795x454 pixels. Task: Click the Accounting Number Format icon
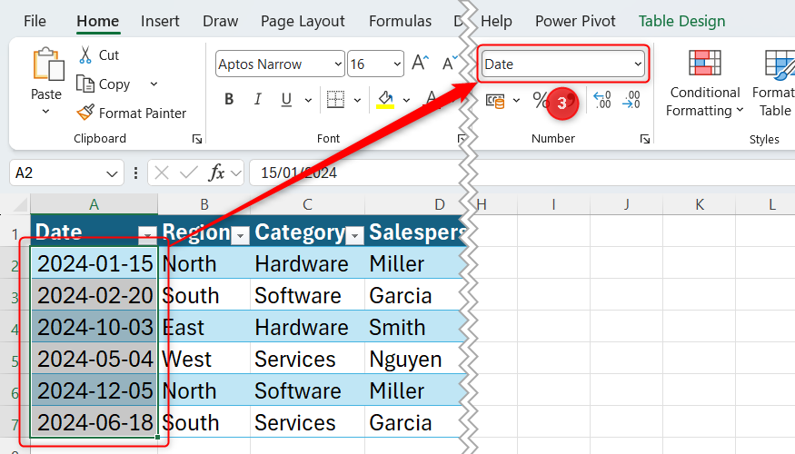pos(495,101)
